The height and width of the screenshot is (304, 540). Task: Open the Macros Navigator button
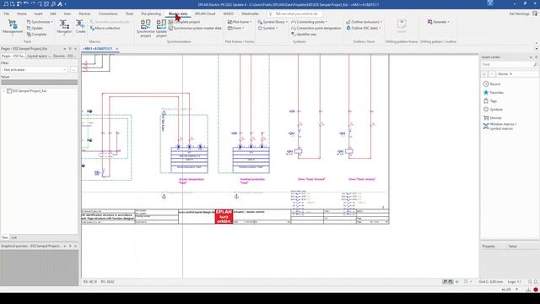64,27
